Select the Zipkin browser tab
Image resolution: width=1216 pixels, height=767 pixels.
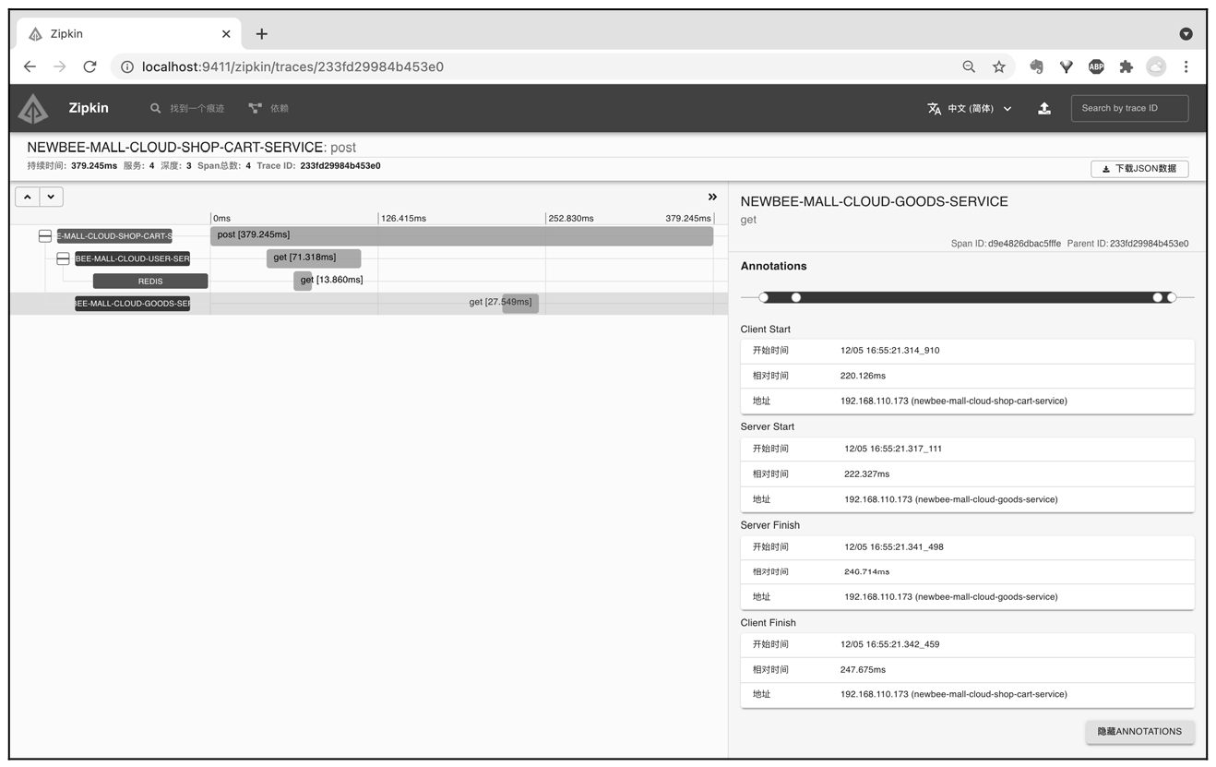coord(129,33)
